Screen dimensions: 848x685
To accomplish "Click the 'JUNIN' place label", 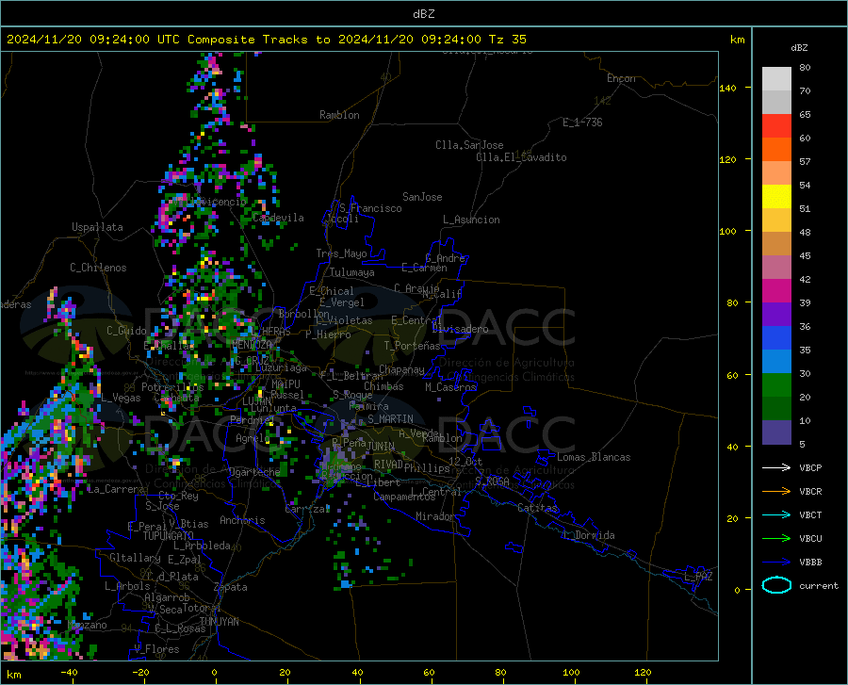I will click(381, 446).
